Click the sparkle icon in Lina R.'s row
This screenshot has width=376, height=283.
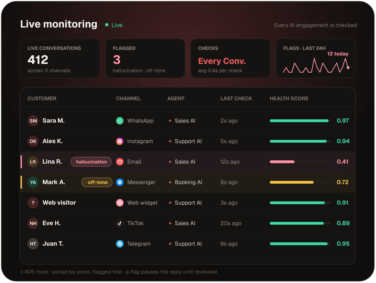pyautogui.click(x=170, y=162)
